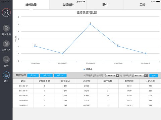The image size is (161, 120).
Task: Open 业务列表 clipboard icon in sidebar
Action: click(6, 44)
